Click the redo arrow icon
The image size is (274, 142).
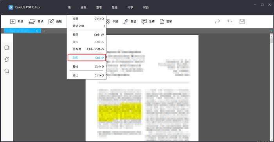(218, 21)
